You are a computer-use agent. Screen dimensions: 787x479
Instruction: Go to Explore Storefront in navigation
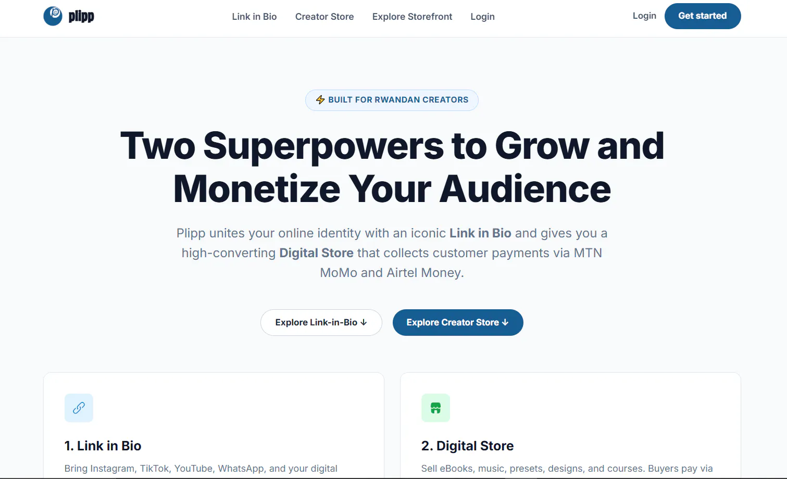[x=412, y=17]
